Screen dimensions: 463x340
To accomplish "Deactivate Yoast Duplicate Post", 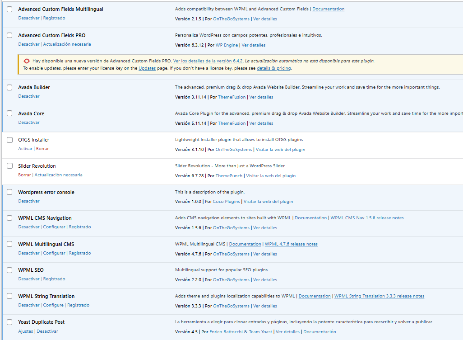I will [47, 331].
